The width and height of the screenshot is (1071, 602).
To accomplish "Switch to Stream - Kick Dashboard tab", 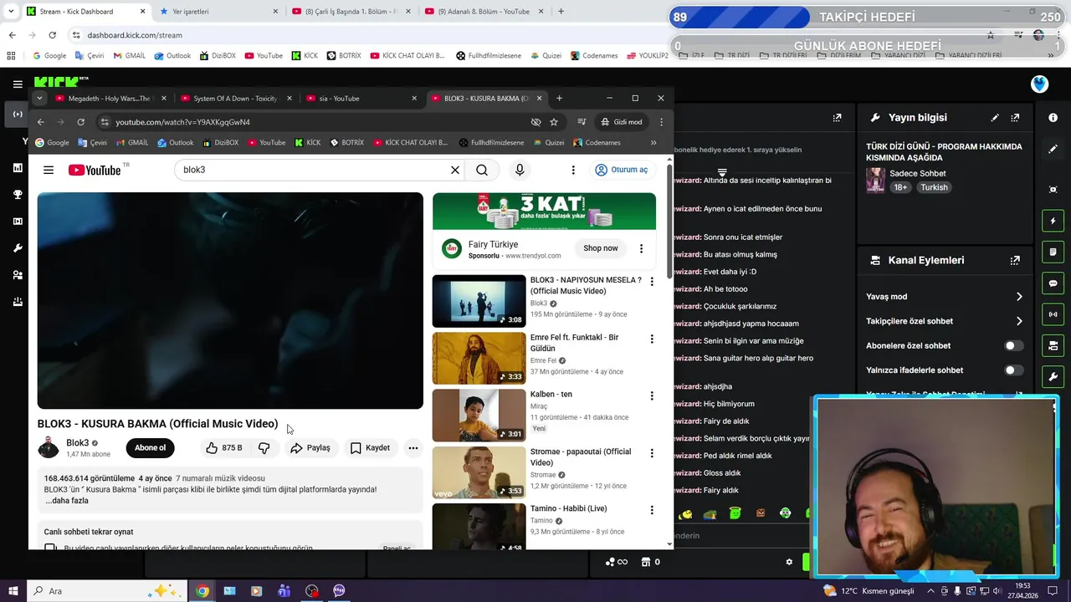I will (85, 12).
